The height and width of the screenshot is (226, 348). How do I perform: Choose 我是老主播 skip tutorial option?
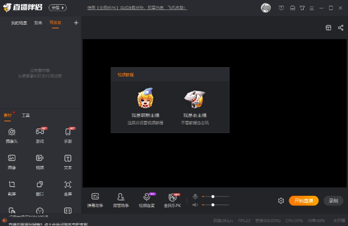coord(195,108)
